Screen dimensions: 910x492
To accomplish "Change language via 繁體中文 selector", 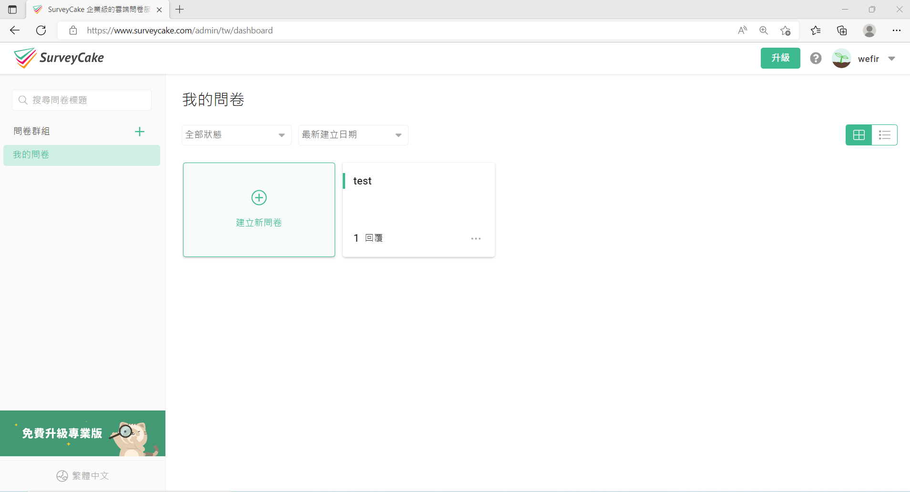I will click(x=83, y=476).
